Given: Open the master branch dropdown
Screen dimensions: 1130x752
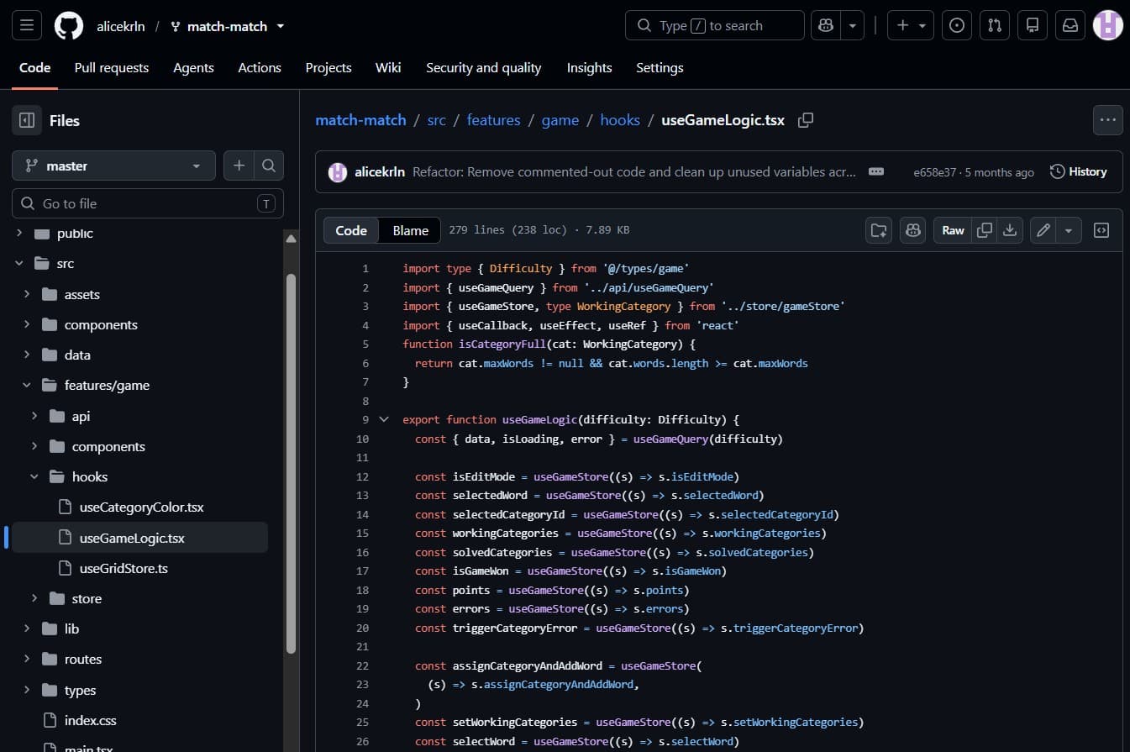Looking at the screenshot, I should click(113, 166).
